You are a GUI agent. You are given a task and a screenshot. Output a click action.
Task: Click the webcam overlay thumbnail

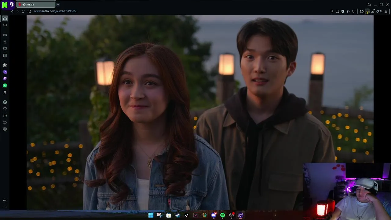[x=347, y=191]
